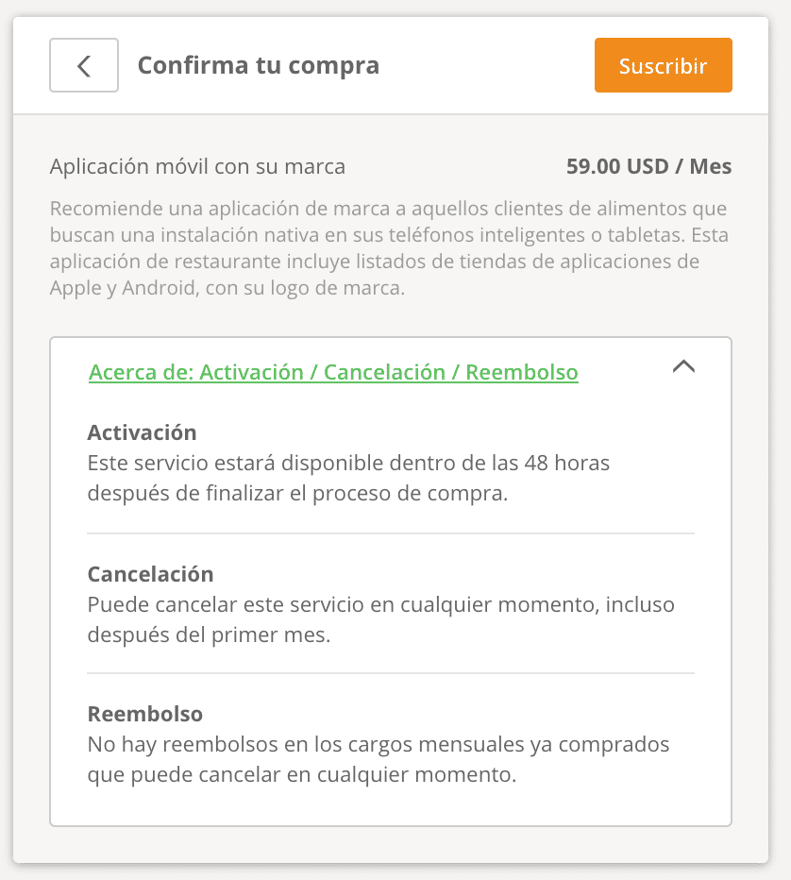Click the Cancelación heading
The image size is (791, 880).
[x=150, y=574]
